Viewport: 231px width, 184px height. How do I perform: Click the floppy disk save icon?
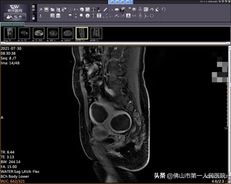(58, 16)
